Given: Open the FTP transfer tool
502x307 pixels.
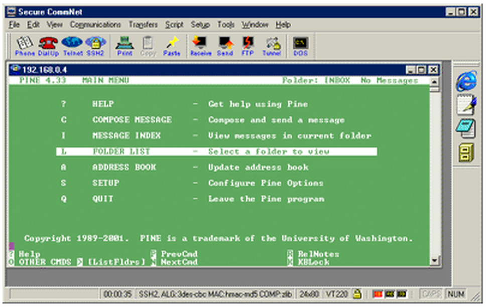Looking at the screenshot, I should point(247,46).
